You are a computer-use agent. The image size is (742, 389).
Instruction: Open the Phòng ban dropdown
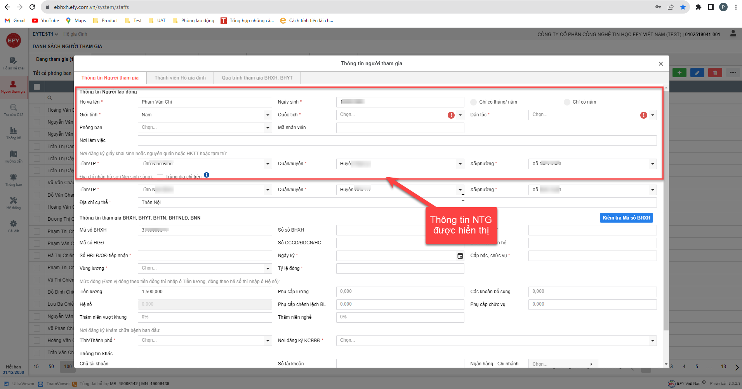(x=268, y=128)
